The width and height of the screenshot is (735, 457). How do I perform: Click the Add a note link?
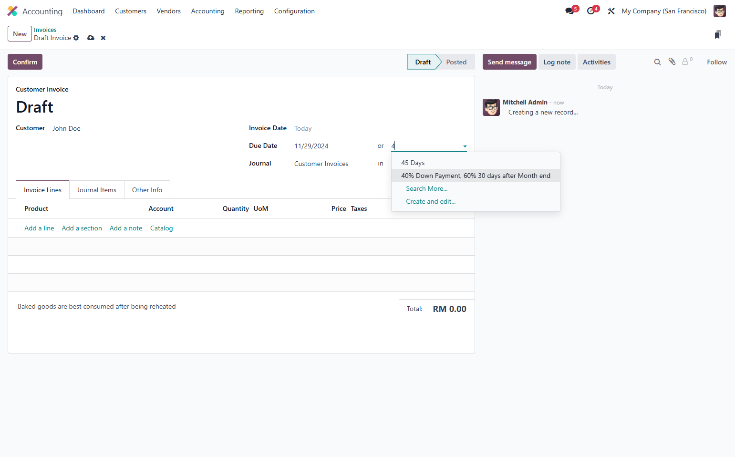coord(126,228)
